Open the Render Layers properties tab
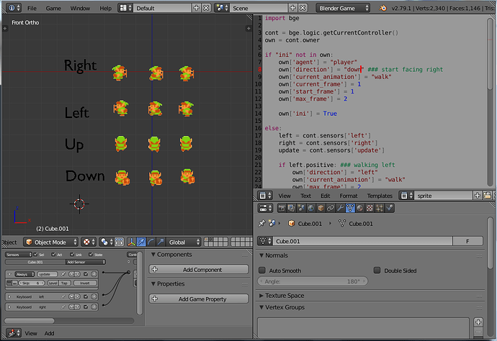Viewport: 497px width, 341px height. tap(291, 208)
